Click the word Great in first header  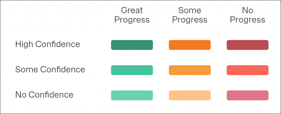click(x=132, y=11)
